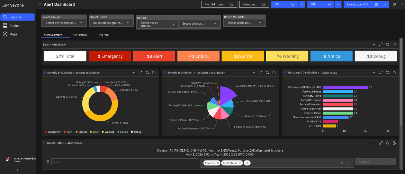Expand the auto-refresh dropdown arrow
This screenshot has width=405, height=174.
(x=302, y=5)
